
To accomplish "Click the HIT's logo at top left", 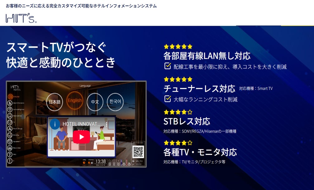I will [20, 17].
